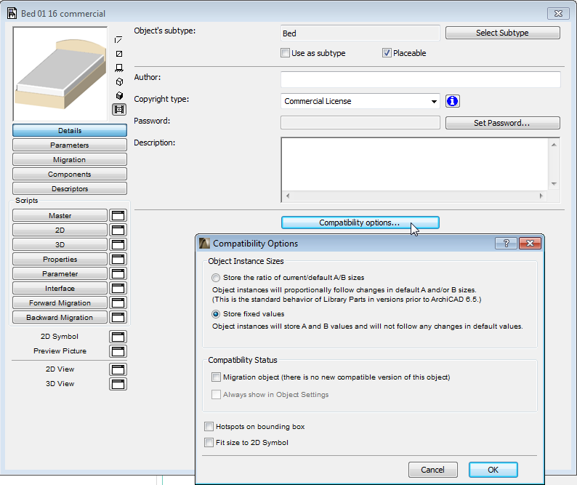Viewport: 577px width, 485px height.
Task: Click the Description horizontal scroll right arrow
Action: pos(541,196)
